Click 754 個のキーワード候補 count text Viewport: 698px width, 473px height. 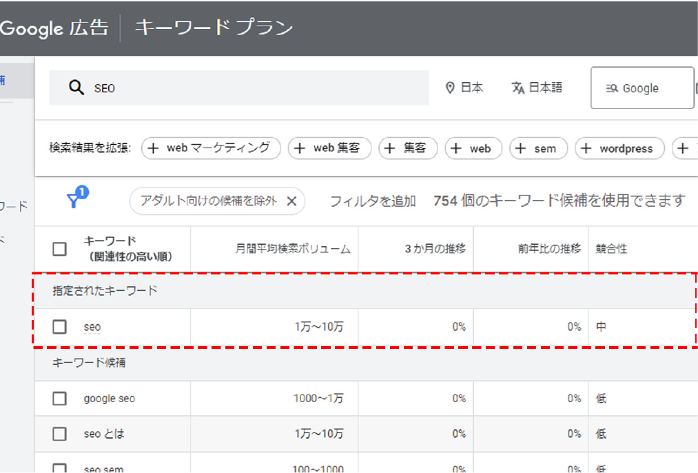pyautogui.click(x=559, y=201)
